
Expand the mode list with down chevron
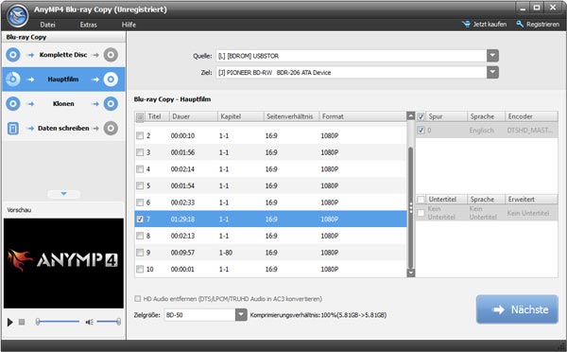pos(63,194)
